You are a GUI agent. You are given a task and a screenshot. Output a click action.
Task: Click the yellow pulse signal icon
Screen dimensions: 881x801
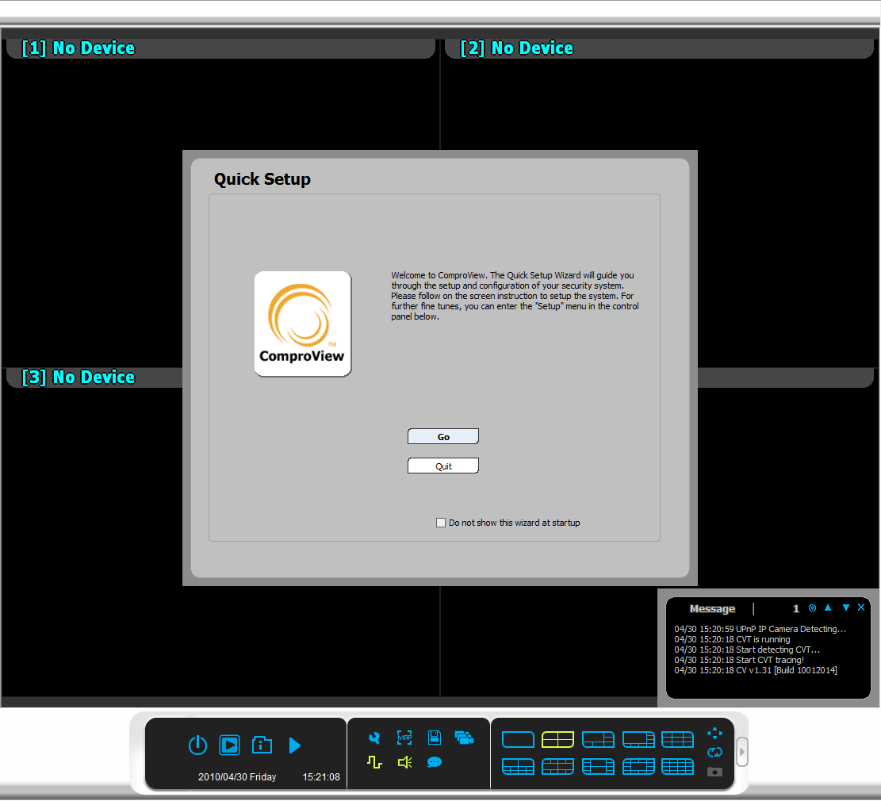(374, 762)
